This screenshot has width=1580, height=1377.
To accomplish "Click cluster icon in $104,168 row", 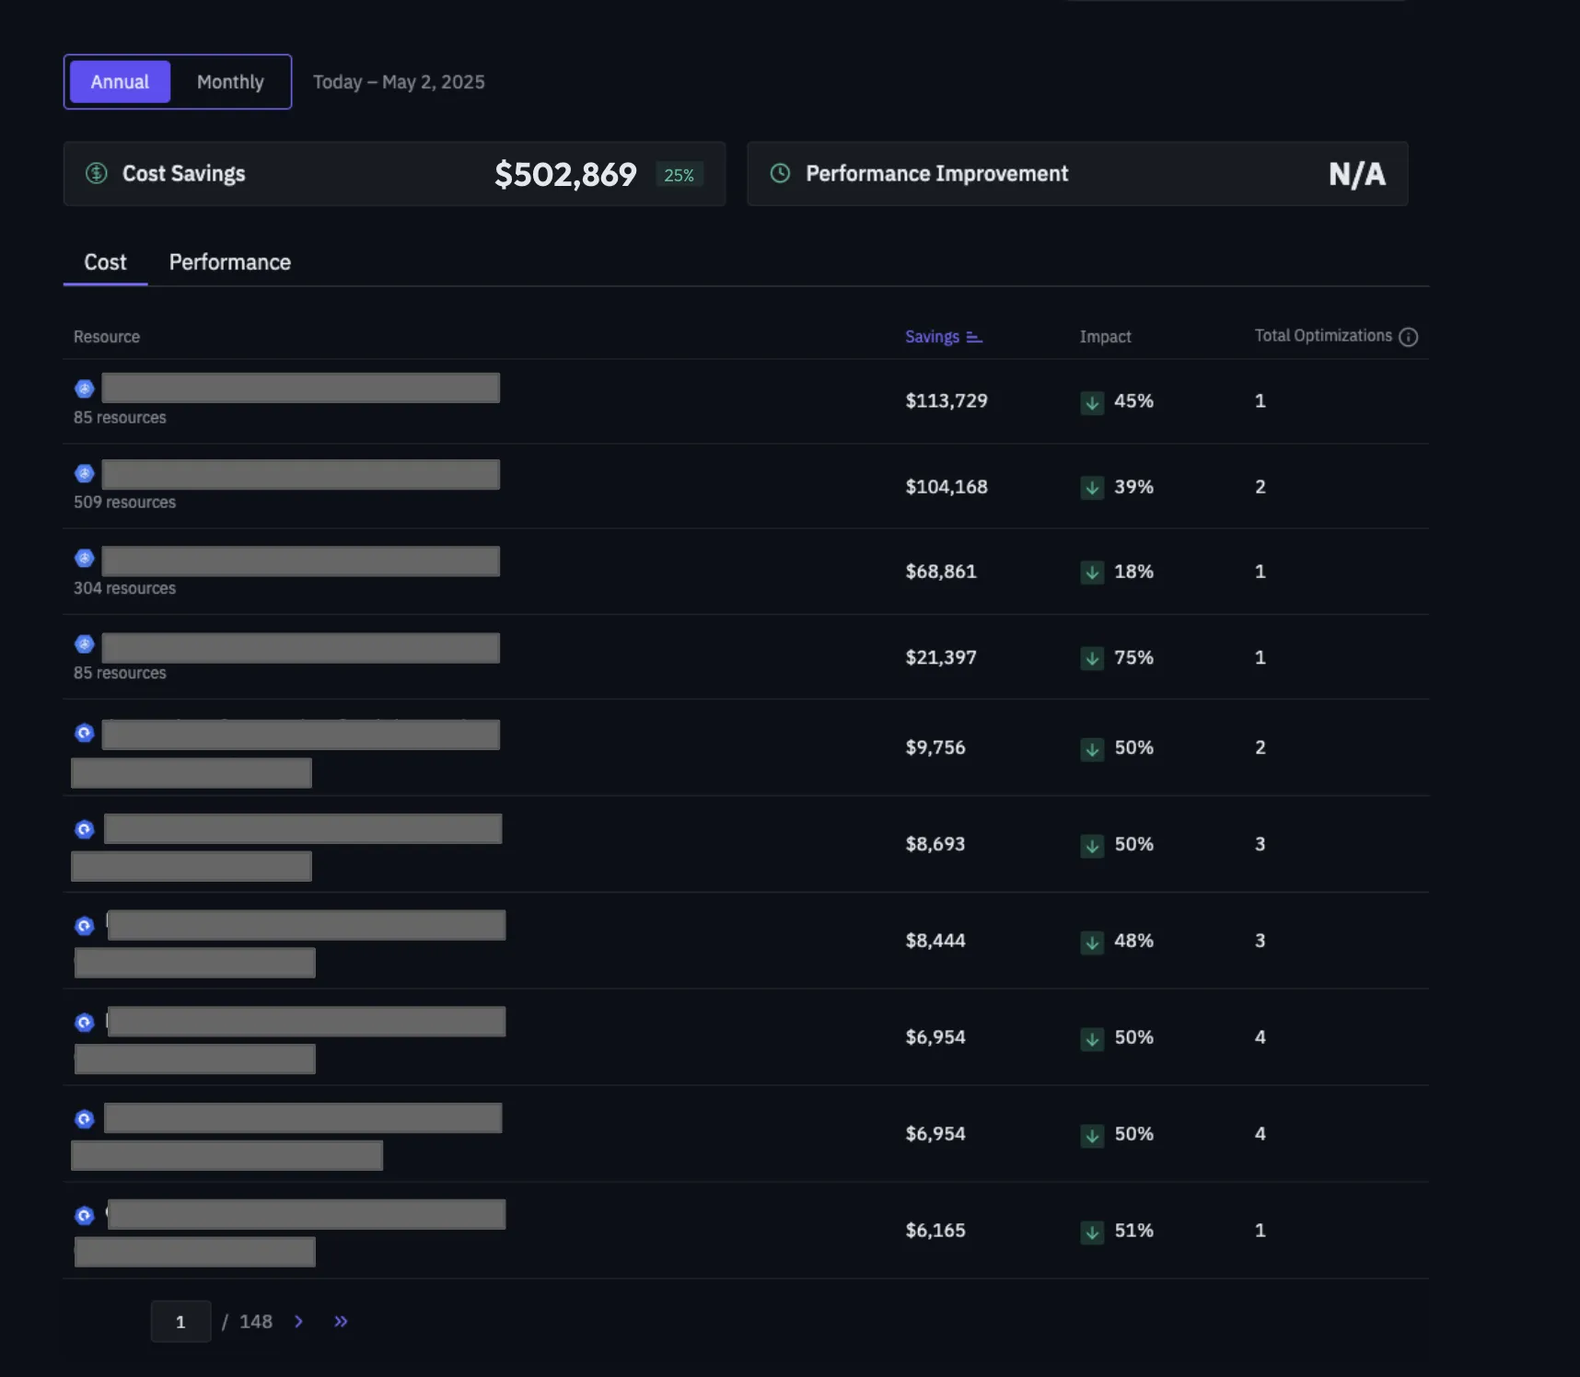I will click(x=85, y=474).
